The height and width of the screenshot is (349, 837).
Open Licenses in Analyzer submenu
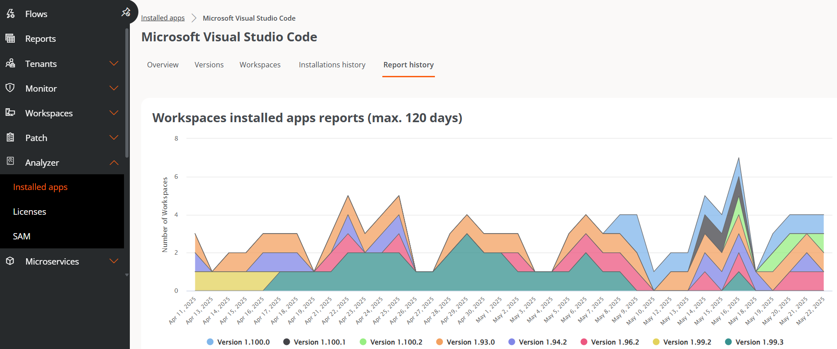pos(30,212)
